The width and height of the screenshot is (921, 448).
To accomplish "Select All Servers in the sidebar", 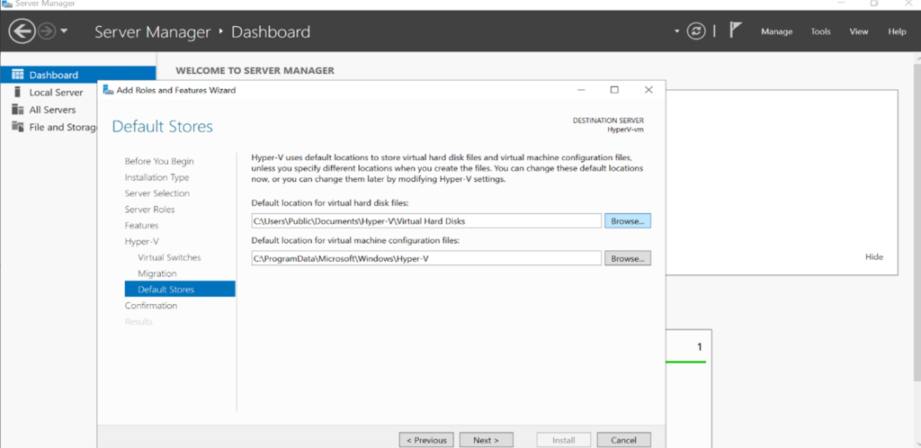I will 52,110.
